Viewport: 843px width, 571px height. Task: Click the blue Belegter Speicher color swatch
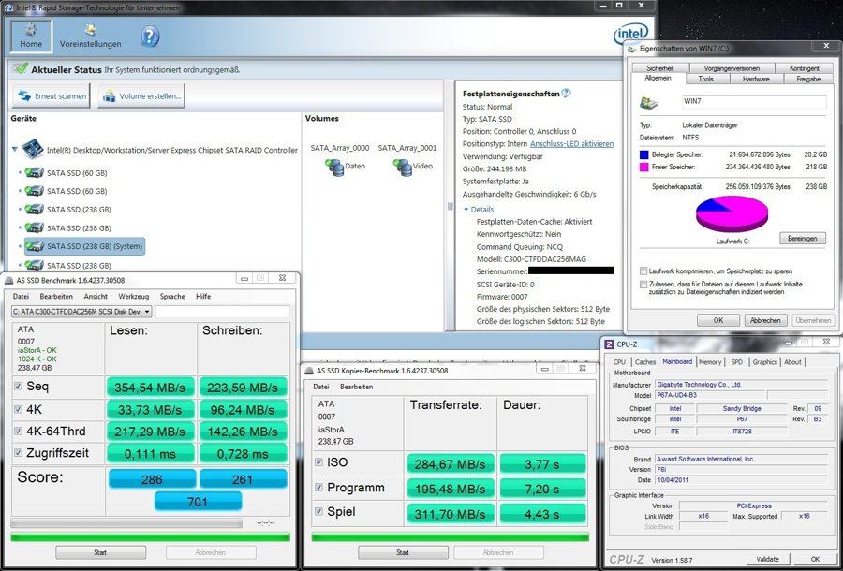(x=644, y=154)
